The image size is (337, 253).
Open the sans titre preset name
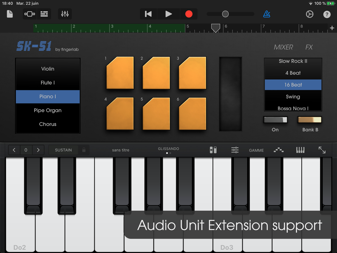tap(121, 150)
